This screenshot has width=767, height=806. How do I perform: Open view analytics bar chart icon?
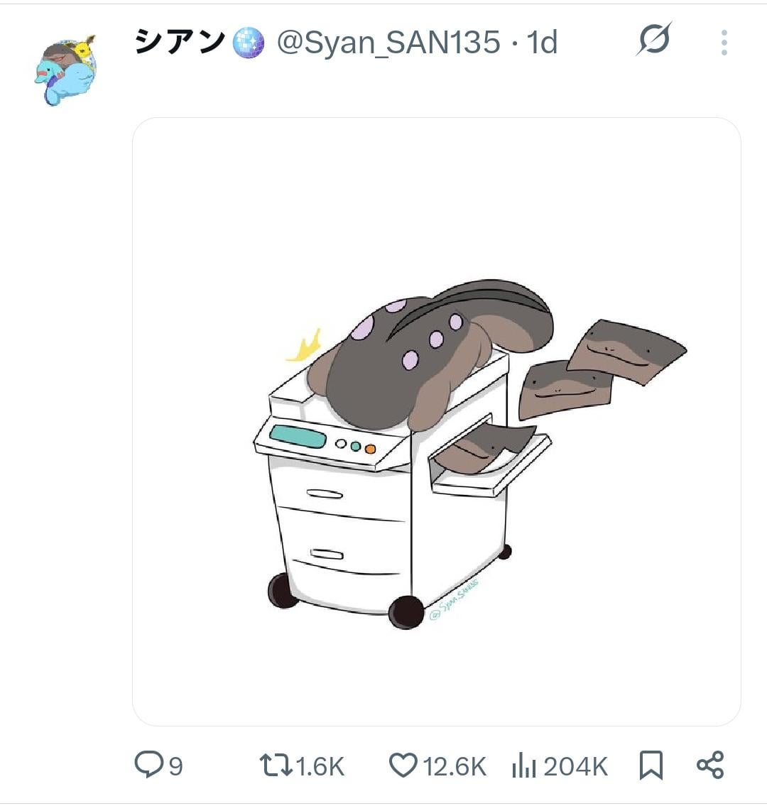[524, 765]
